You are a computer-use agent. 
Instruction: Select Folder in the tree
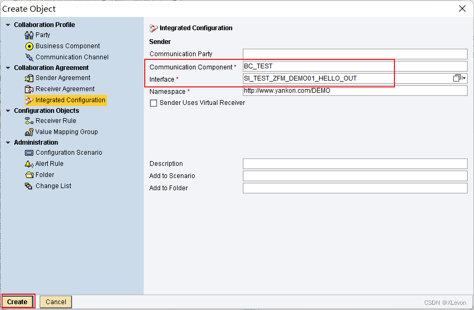[x=45, y=175]
